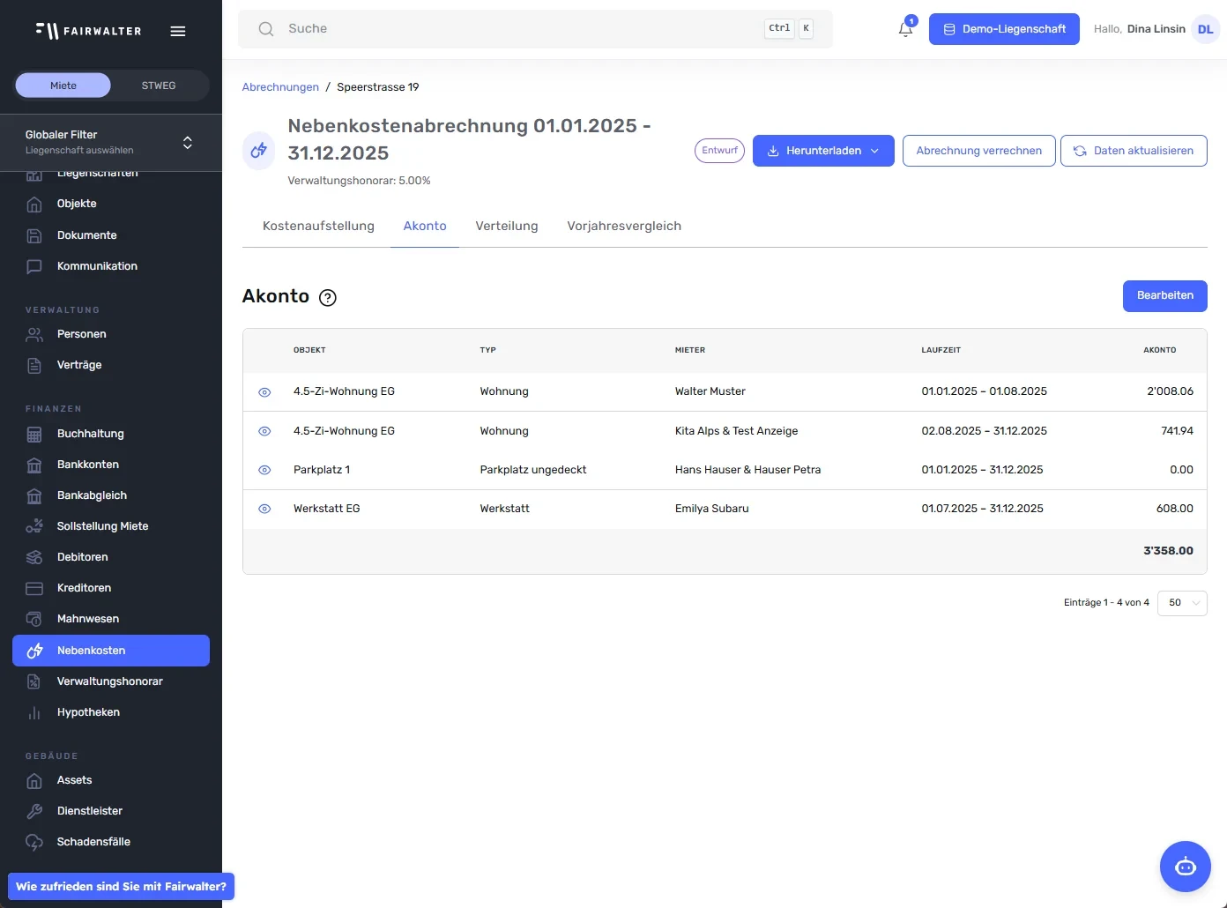Switch to Miete mode
The image size is (1227, 908).
point(63,86)
